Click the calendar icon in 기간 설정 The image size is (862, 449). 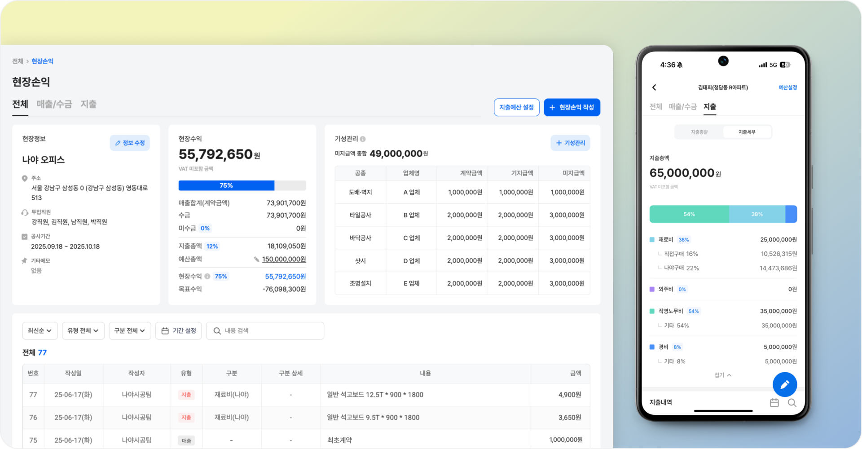tap(165, 331)
